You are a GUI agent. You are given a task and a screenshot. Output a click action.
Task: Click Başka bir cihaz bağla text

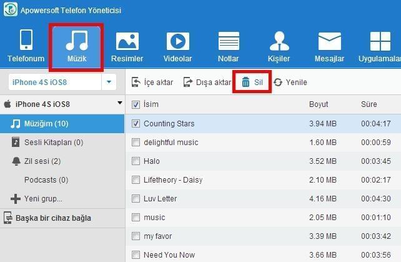(53, 218)
